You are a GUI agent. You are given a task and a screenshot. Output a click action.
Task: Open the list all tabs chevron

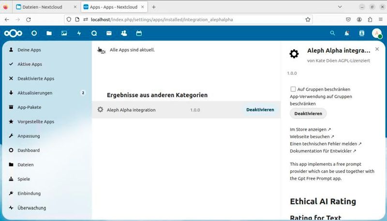340,7
